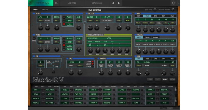
Task: Open the MIDI settings icon in top bar
Action: tap(174, 3)
